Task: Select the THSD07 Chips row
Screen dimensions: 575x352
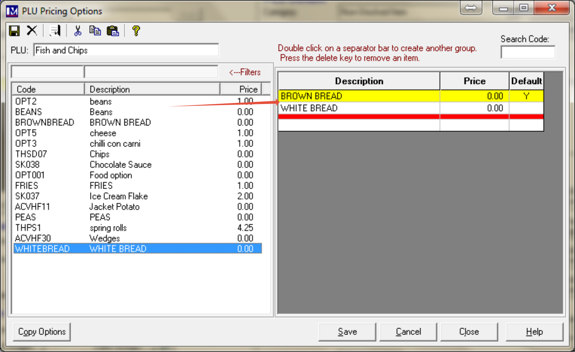Action: click(x=138, y=154)
